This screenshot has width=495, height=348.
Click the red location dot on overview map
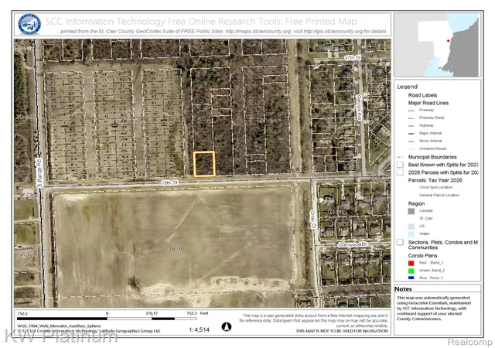click(x=448, y=41)
